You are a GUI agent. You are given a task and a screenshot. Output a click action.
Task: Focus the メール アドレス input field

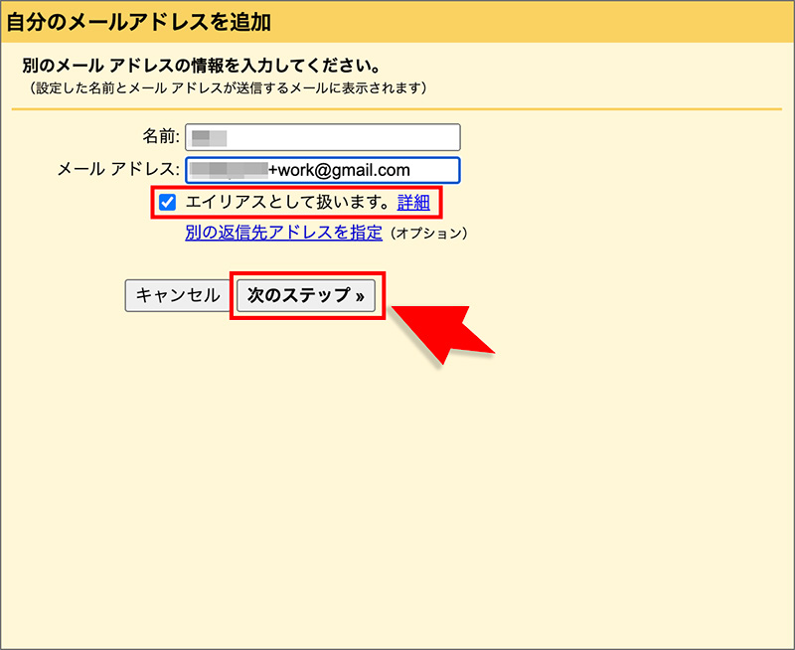(x=322, y=170)
